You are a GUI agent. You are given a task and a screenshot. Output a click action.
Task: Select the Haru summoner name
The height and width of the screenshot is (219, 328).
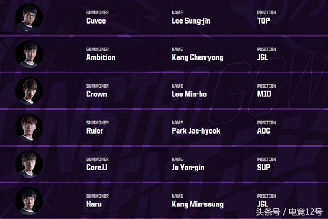94,204
